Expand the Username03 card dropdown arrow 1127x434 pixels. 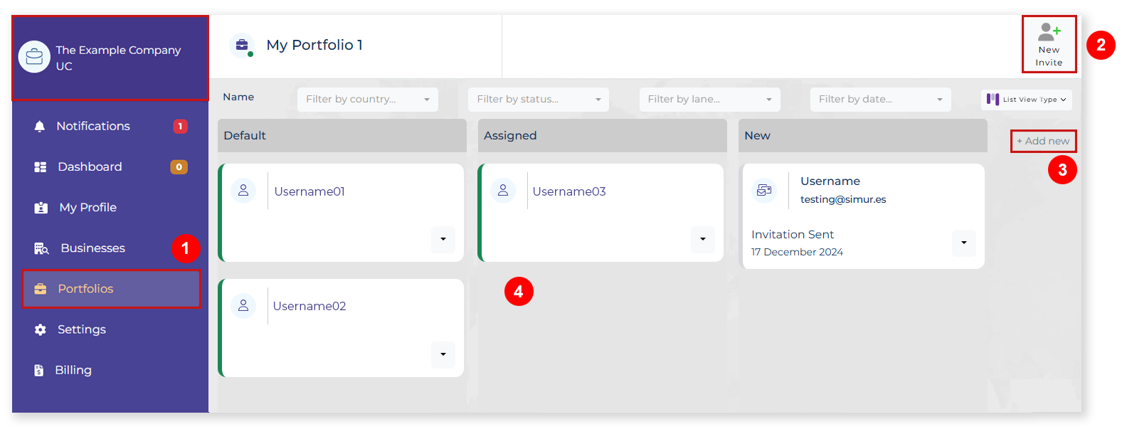click(x=703, y=240)
